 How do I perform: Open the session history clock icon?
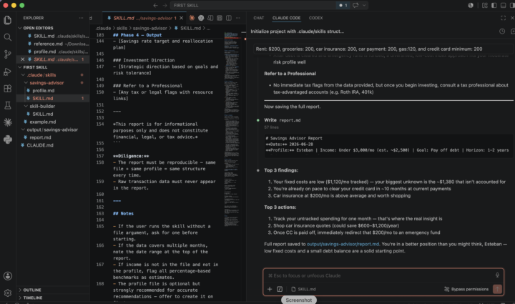click(x=502, y=31)
